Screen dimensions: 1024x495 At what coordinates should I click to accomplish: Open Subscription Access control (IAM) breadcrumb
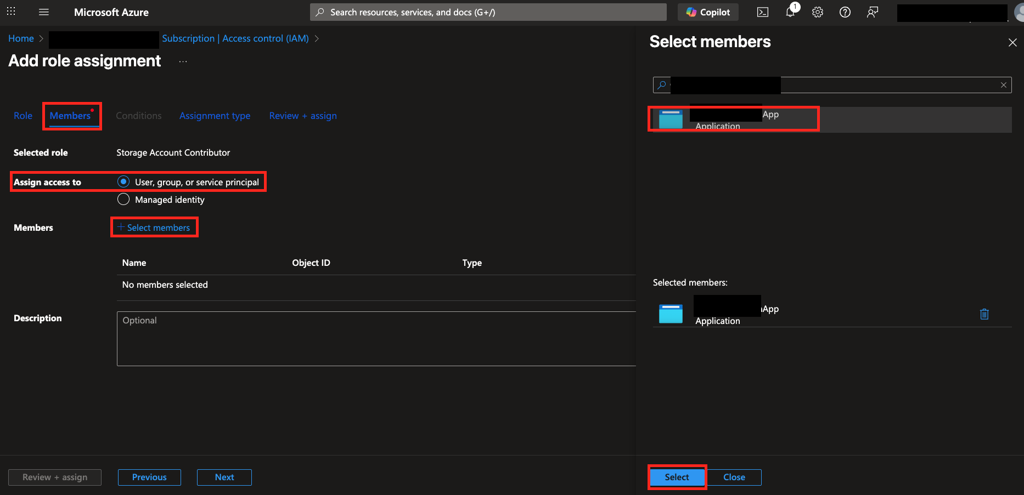coord(235,38)
